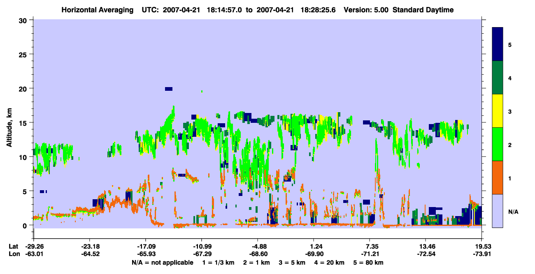Click the 'N/A = not applicable' legend text
This screenshot has height=274, width=535.
coord(163,262)
